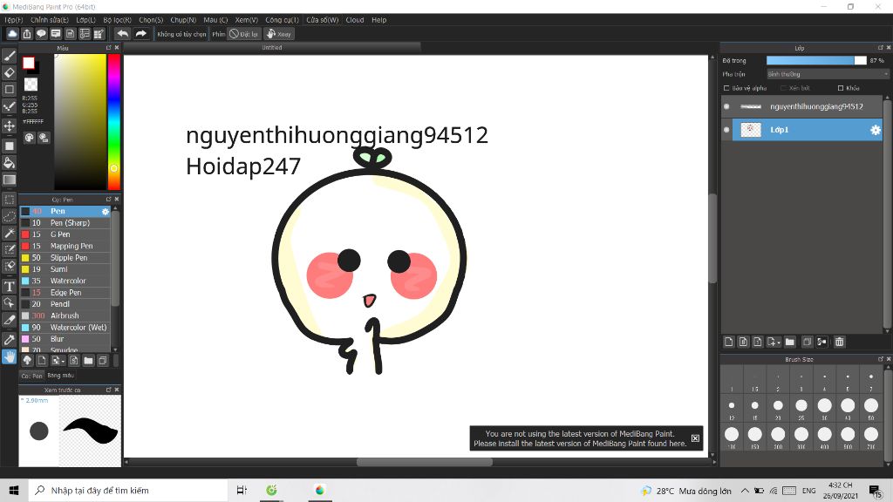The height and width of the screenshot is (502, 893).
Task: Toggle visibility of Lớp1 layer
Action: click(726, 130)
